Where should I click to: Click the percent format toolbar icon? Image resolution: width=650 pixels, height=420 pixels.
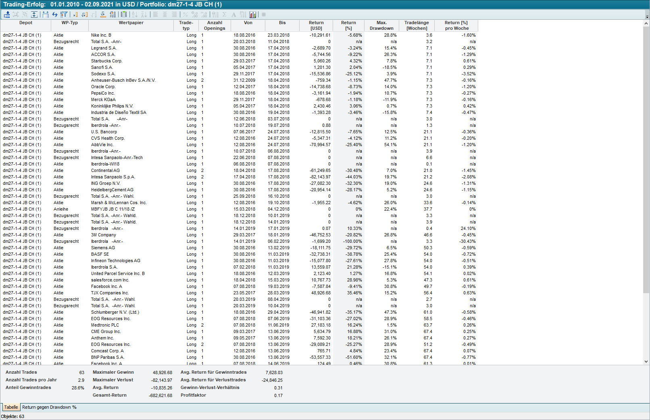pyautogui.click(x=185, y=14)
